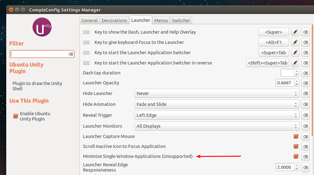This screenshot has width=314, height=175.
Task: Open the Hide Animation dropdown
Action: tap(217, 104)
